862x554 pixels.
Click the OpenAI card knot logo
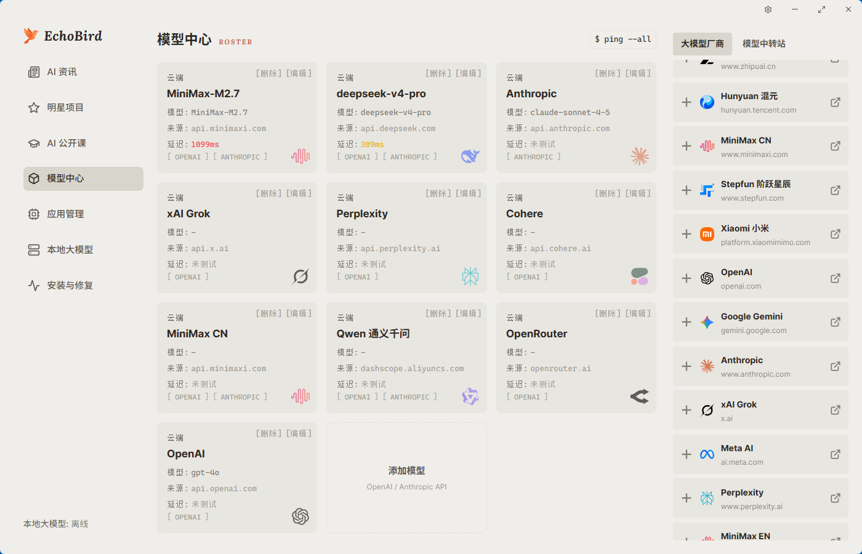pyautogui.click(x=300, y=516)
